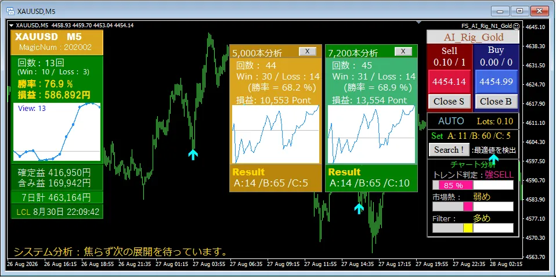Viewport: 556px width, 277px height.
Task: Toggle the AUTO trading mode label
Action: point(451,121)
